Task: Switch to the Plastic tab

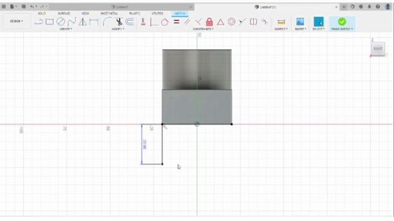Action: (x=134, y=14)
